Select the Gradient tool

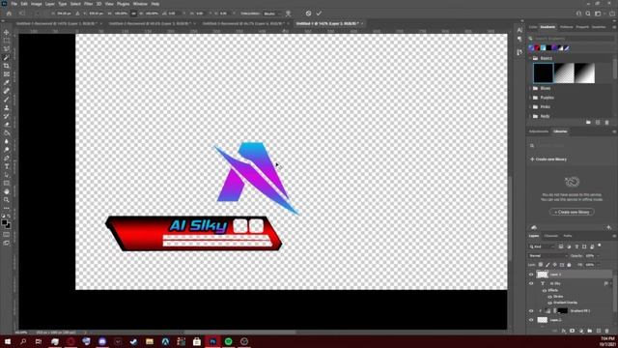7,132
